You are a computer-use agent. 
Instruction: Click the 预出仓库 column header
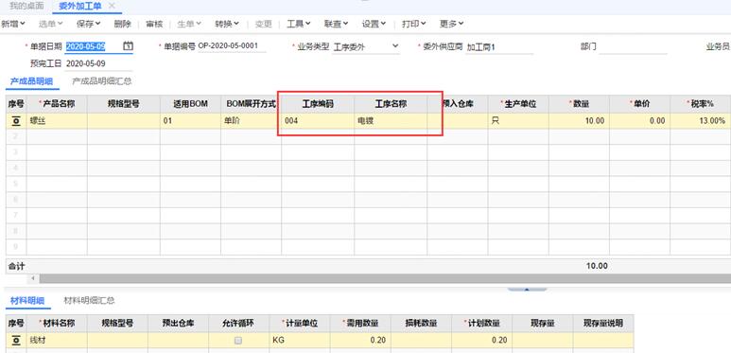[178, 323]
